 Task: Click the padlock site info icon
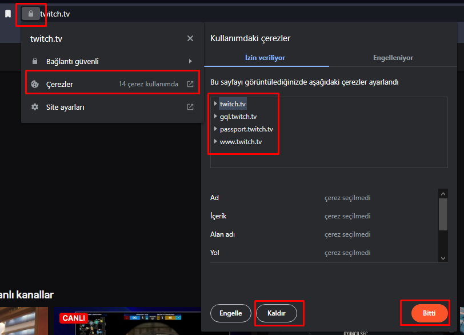click(x=31, y=14)
